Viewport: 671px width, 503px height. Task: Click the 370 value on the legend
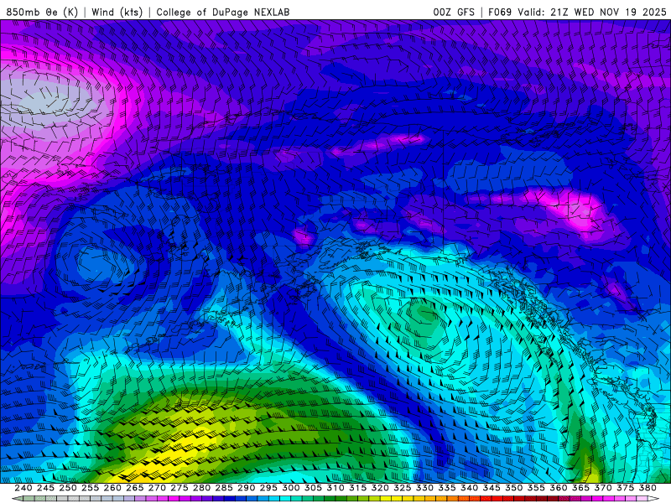[603, 488]
